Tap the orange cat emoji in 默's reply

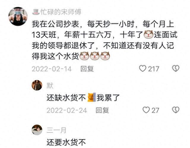coord(92,97)
